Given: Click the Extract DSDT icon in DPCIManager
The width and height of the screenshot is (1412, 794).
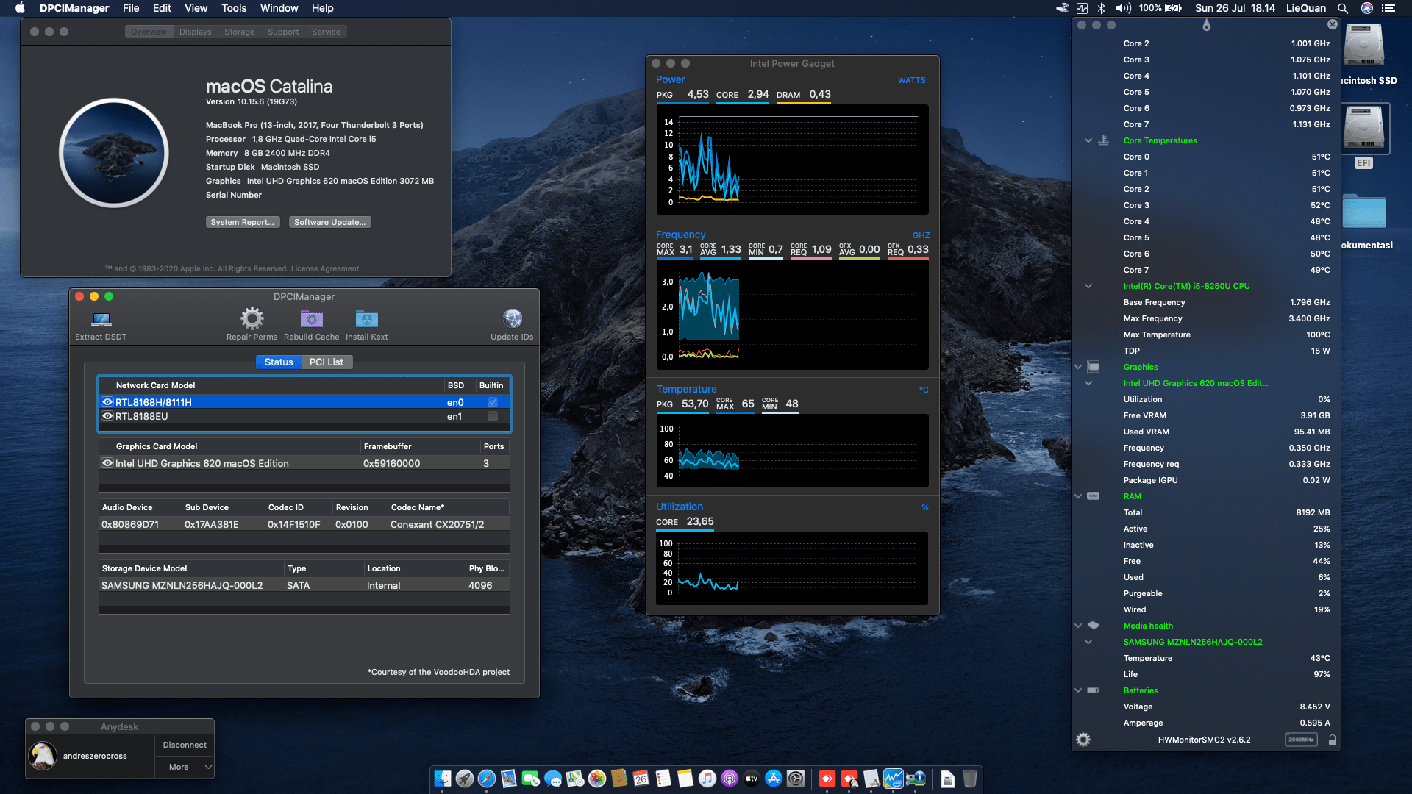Looking at the screenshot, I should point(100,319).
